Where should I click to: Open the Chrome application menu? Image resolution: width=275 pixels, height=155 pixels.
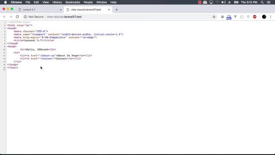(16, 2)
